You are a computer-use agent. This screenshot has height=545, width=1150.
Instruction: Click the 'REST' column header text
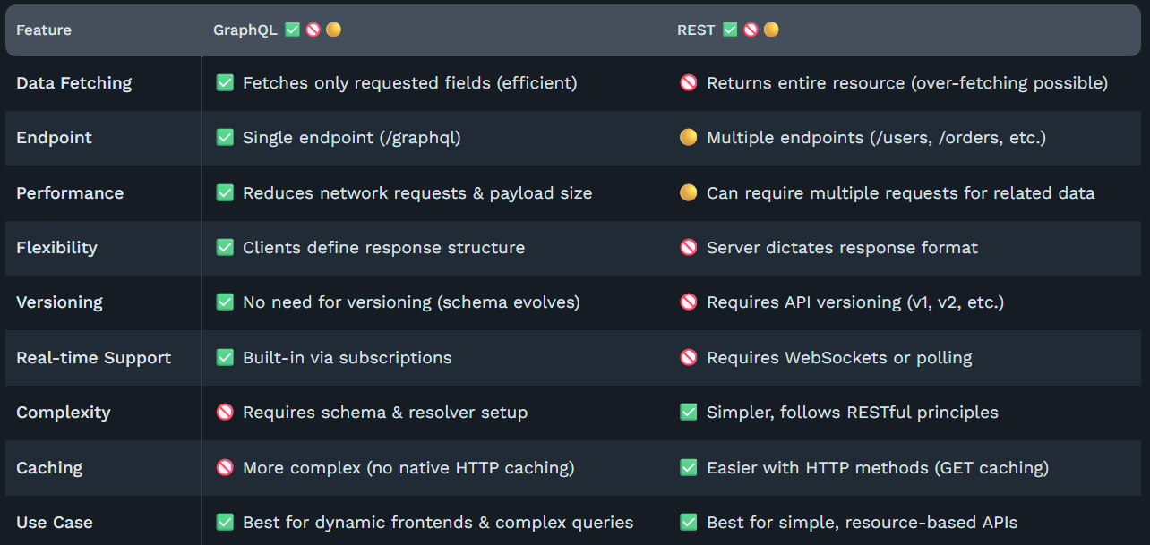pyautogui.click(x=696, y=30)
